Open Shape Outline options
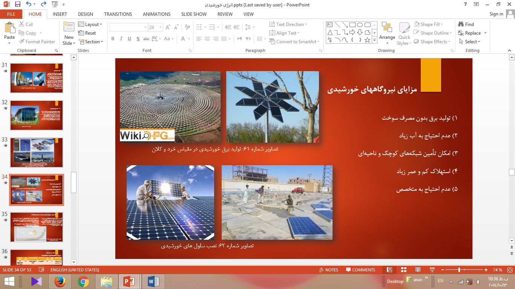The width and height of the screenshot is (515, 289). (433, 33)
